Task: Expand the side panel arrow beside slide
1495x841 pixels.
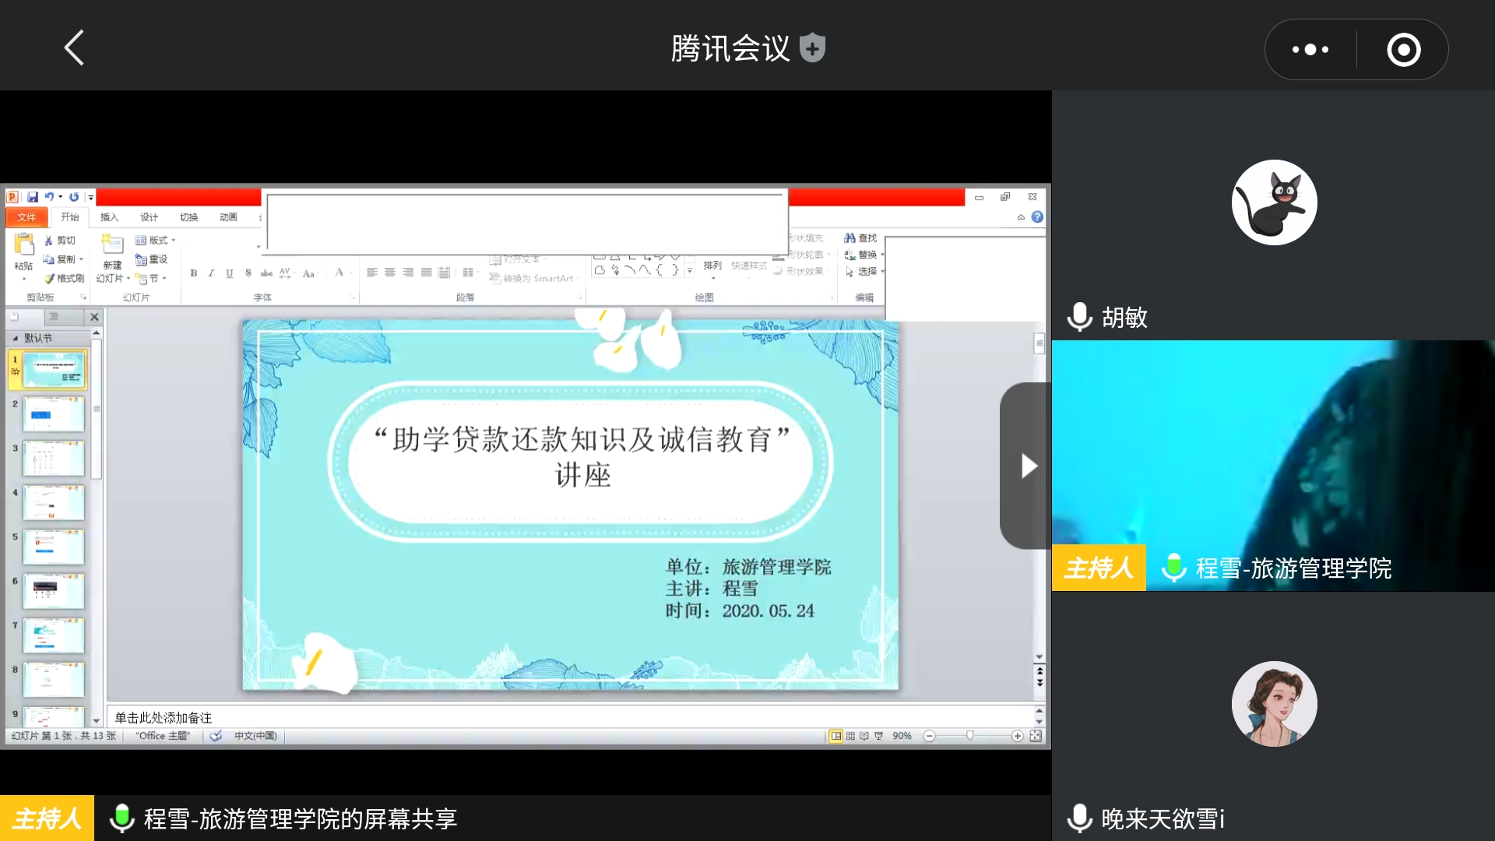Action: click(1028, 466)
